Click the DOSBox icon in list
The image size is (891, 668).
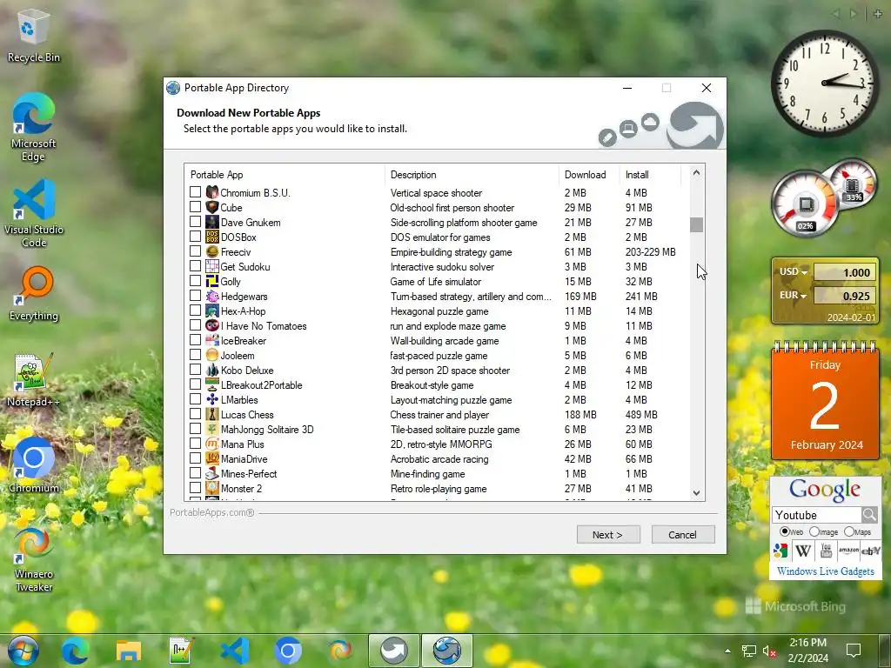click(x=212, y=237)
